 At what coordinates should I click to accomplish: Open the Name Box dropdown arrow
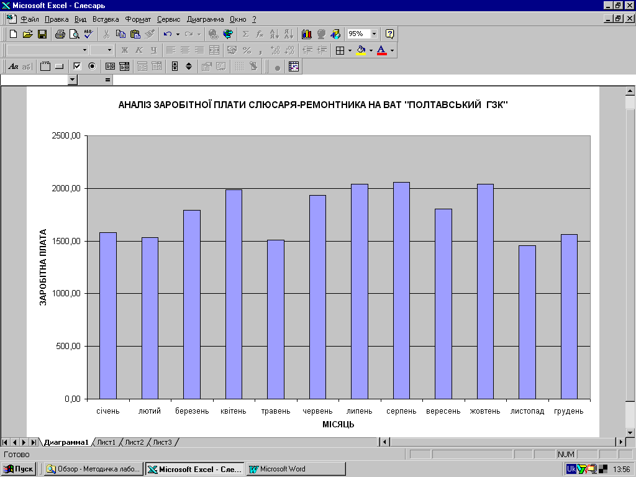(73, 79)
